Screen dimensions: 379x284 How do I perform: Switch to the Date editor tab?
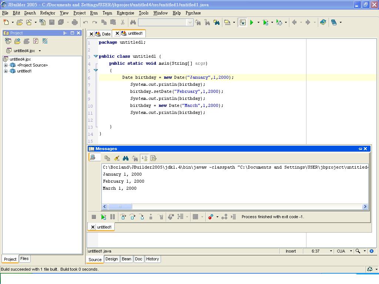coord(106,34)
